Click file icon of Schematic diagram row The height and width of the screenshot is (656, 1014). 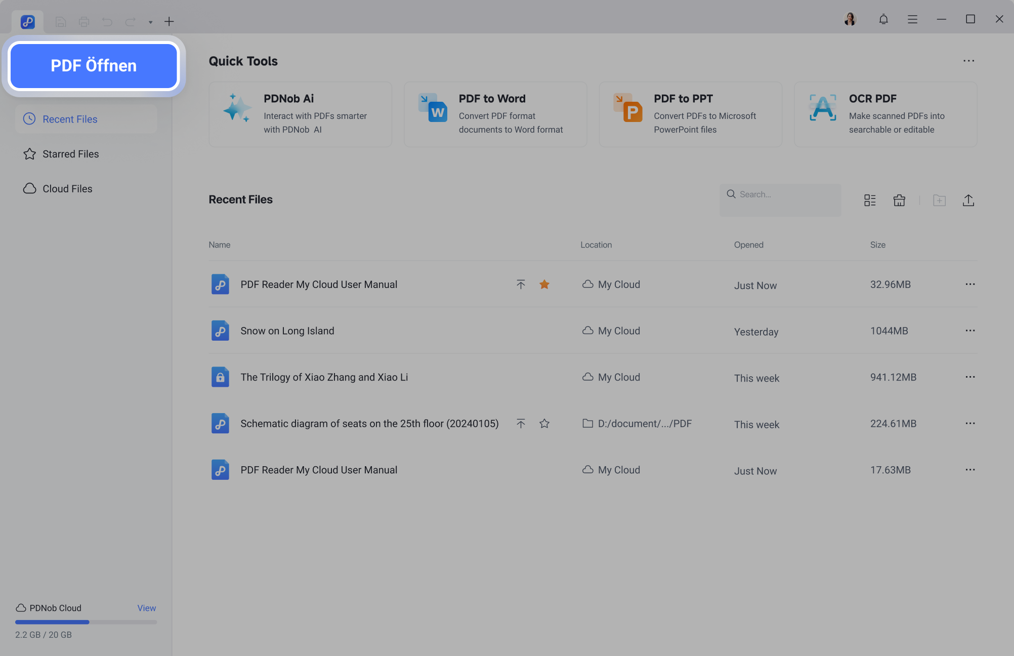220,424
